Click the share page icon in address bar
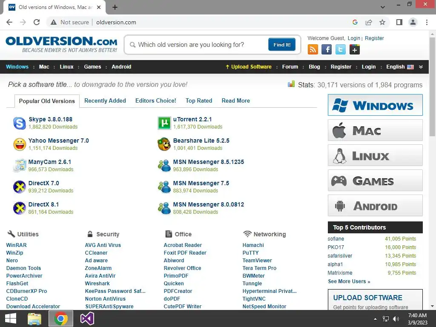This screenshot has height=327, width=436. pos(369,22)
